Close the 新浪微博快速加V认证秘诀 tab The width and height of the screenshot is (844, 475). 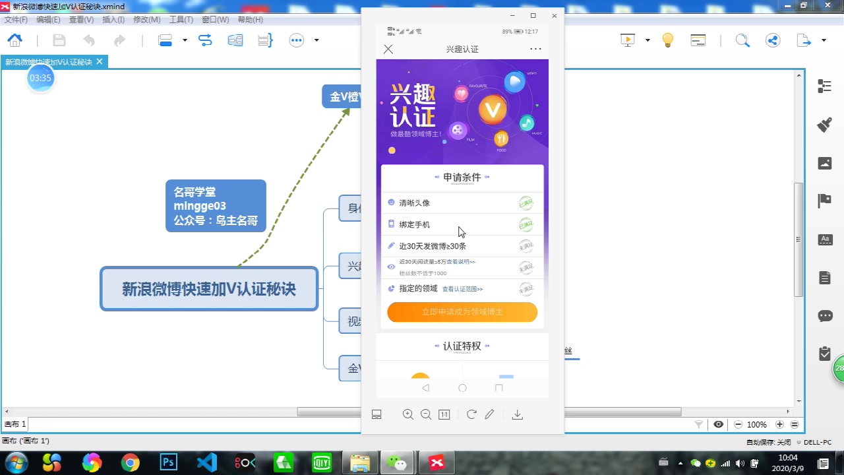100,61
